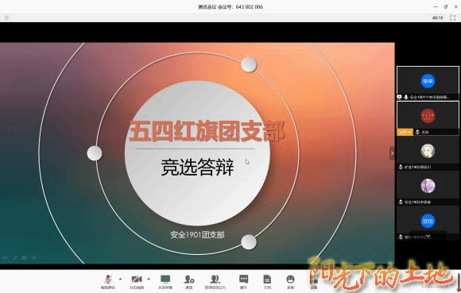Screen dimensions: 461x293
Task: Select the red avatar host participant tile
Action: pyautogui.click(x=428, y=118)
